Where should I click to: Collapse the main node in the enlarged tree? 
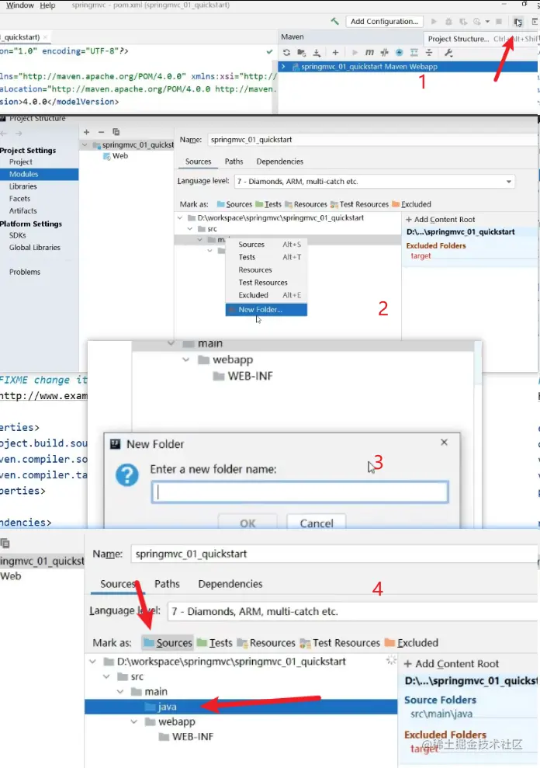(x=120, y=692)
